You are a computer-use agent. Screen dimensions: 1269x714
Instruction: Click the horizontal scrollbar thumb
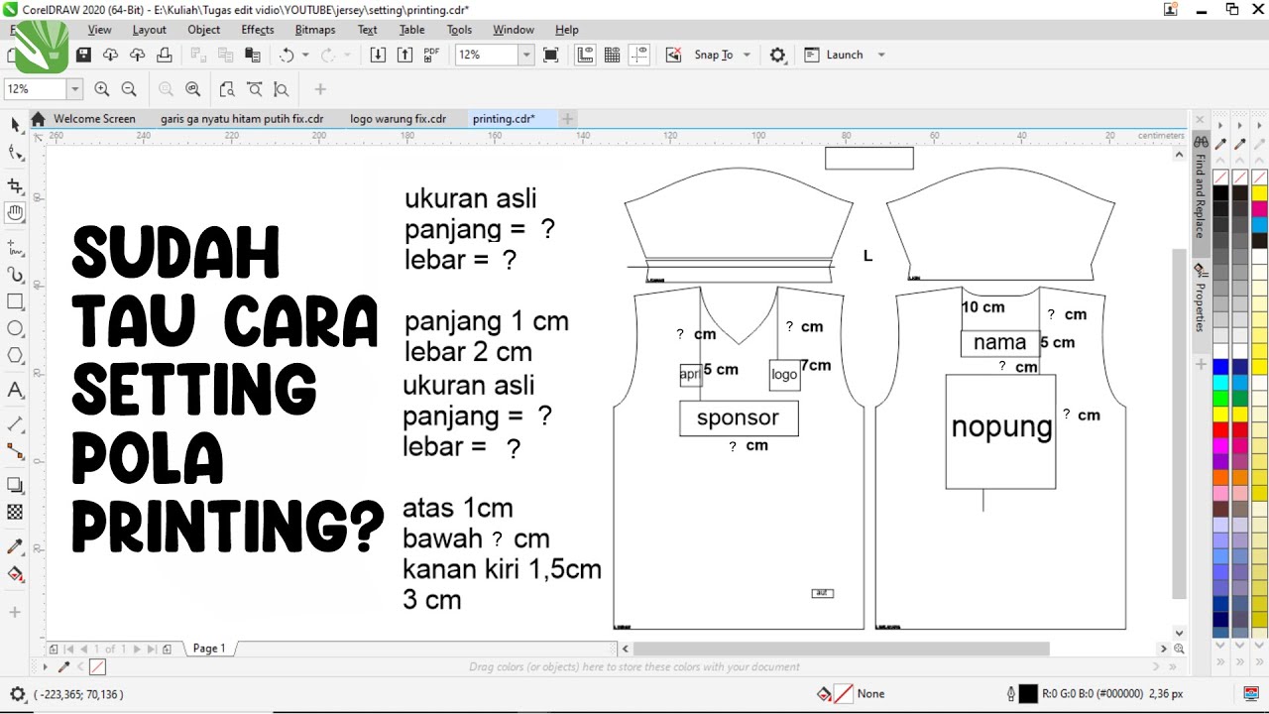tap(841, 649)
